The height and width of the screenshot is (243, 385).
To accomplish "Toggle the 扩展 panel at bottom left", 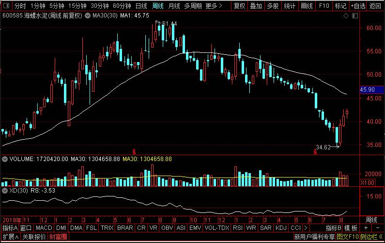I will pyautogui.click(x=11, y=237).
